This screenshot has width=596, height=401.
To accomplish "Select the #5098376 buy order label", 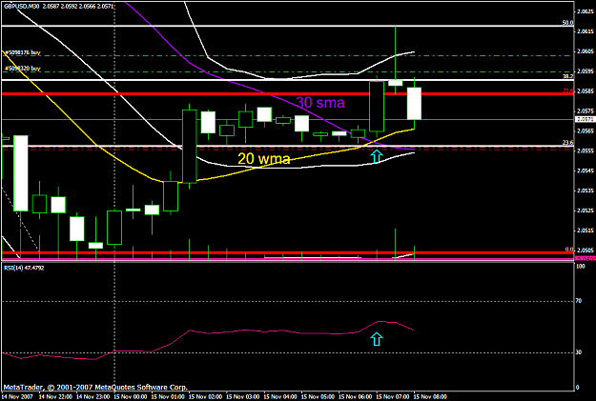I will click(23, 52).
